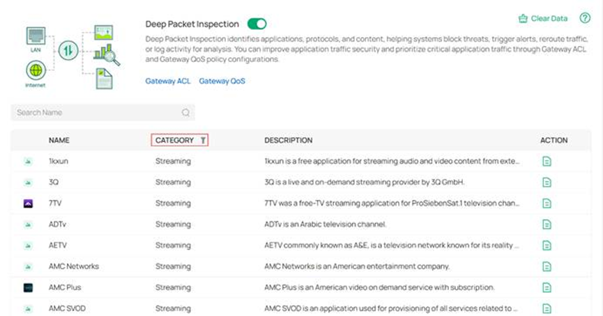
Task: Click the American entertainment company description
Action: point(356,266)
